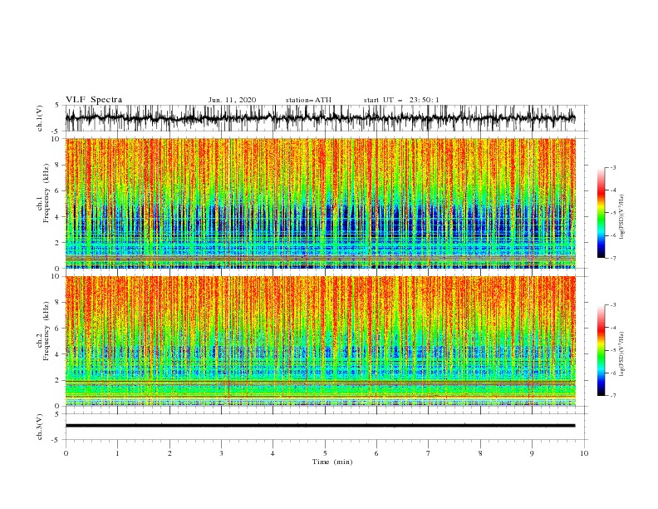
Task: Click the '8' kHz tick of ch.1 spectrogram
Action: (x=58, y=165)
